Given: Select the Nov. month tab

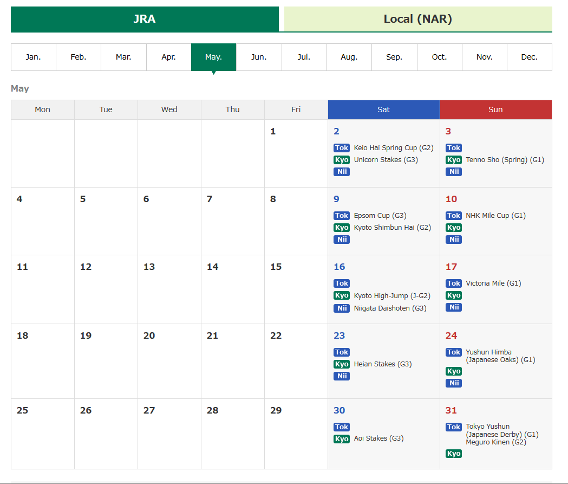Looking at the screenshot, I should pyautogui.click(x=485, y=57).
